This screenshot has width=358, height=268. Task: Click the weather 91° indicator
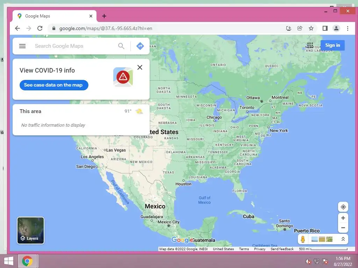pos(134,111)
